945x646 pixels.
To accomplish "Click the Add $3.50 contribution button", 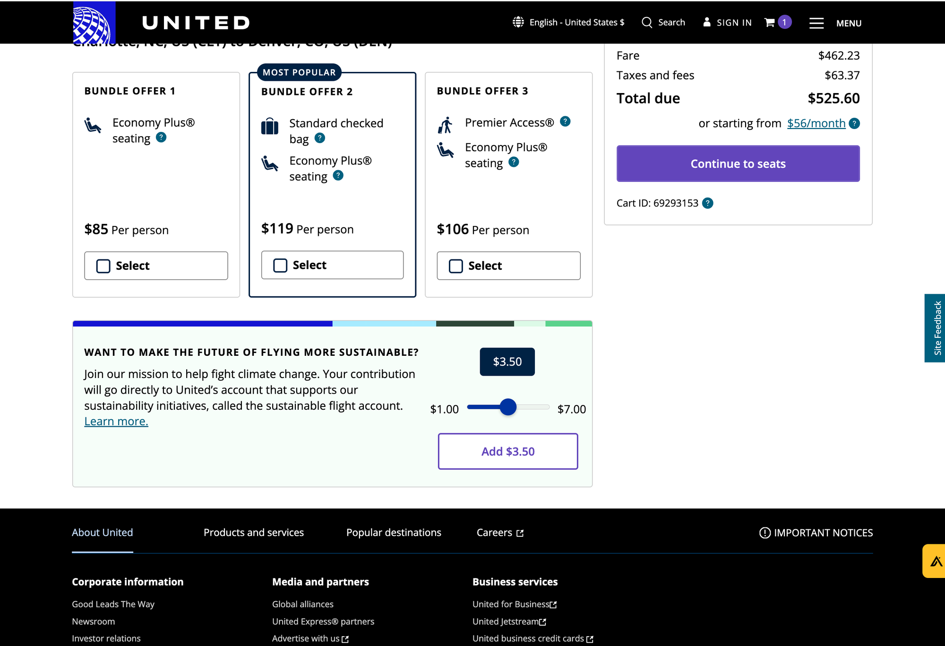I will coord(508,451).
